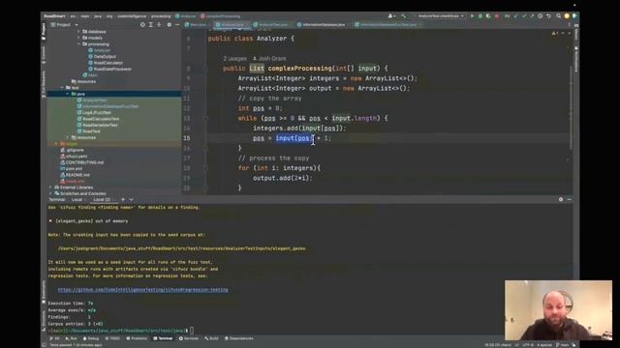Open Notifications side panel on right edge
The image size is (620, 348).
click(576, 59)
